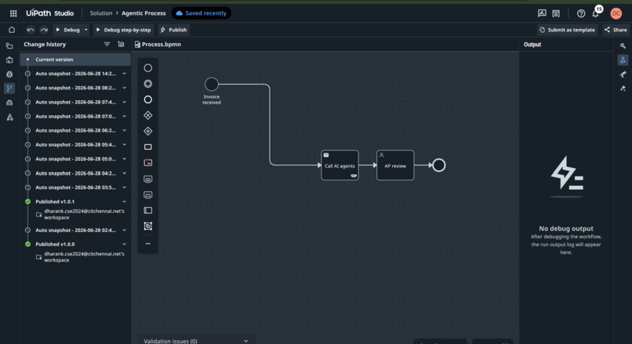Start Debug step-by-step
Screen dimensions: 632x344
(123, 30)
